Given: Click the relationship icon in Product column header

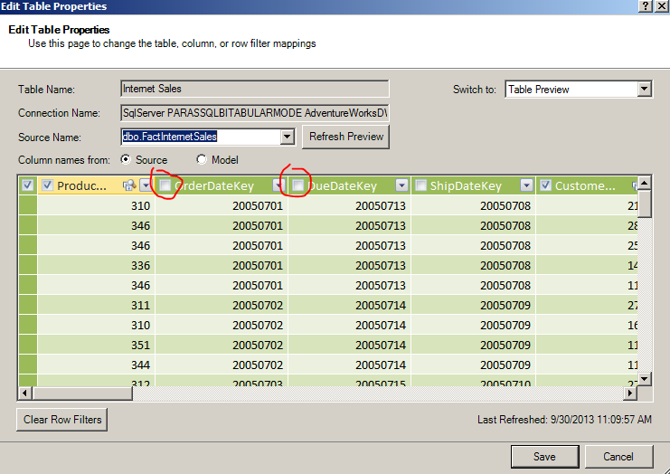Looking at the screenshot, I should [129, 185].
